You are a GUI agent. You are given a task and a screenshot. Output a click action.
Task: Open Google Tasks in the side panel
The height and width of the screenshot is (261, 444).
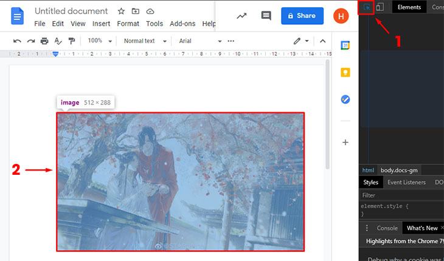click(x=345, y=100)
